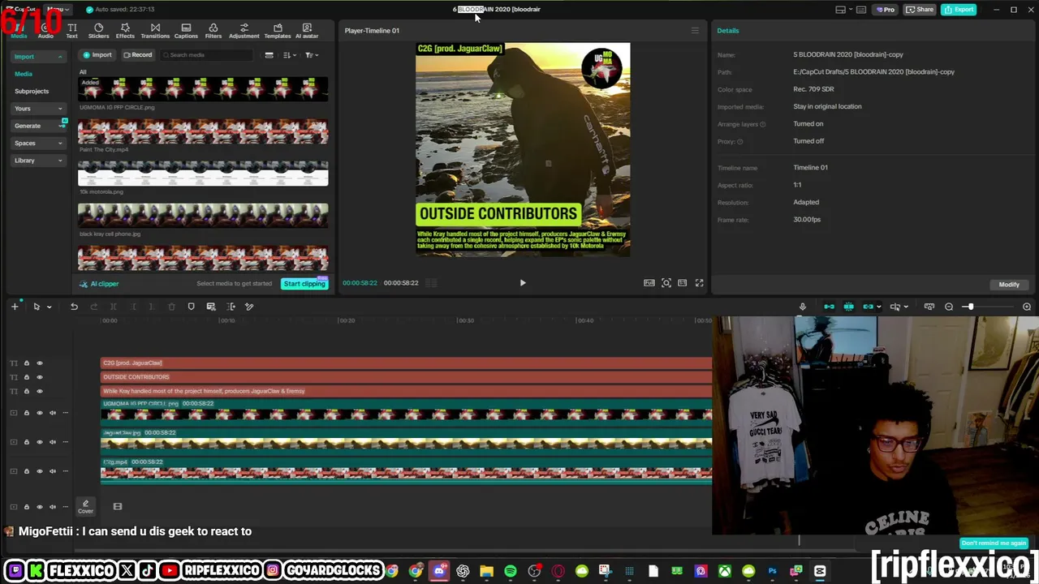This screenshot has width=1039, height=584.
Task: Switch to the Media tab
Action: coord(19,31)
